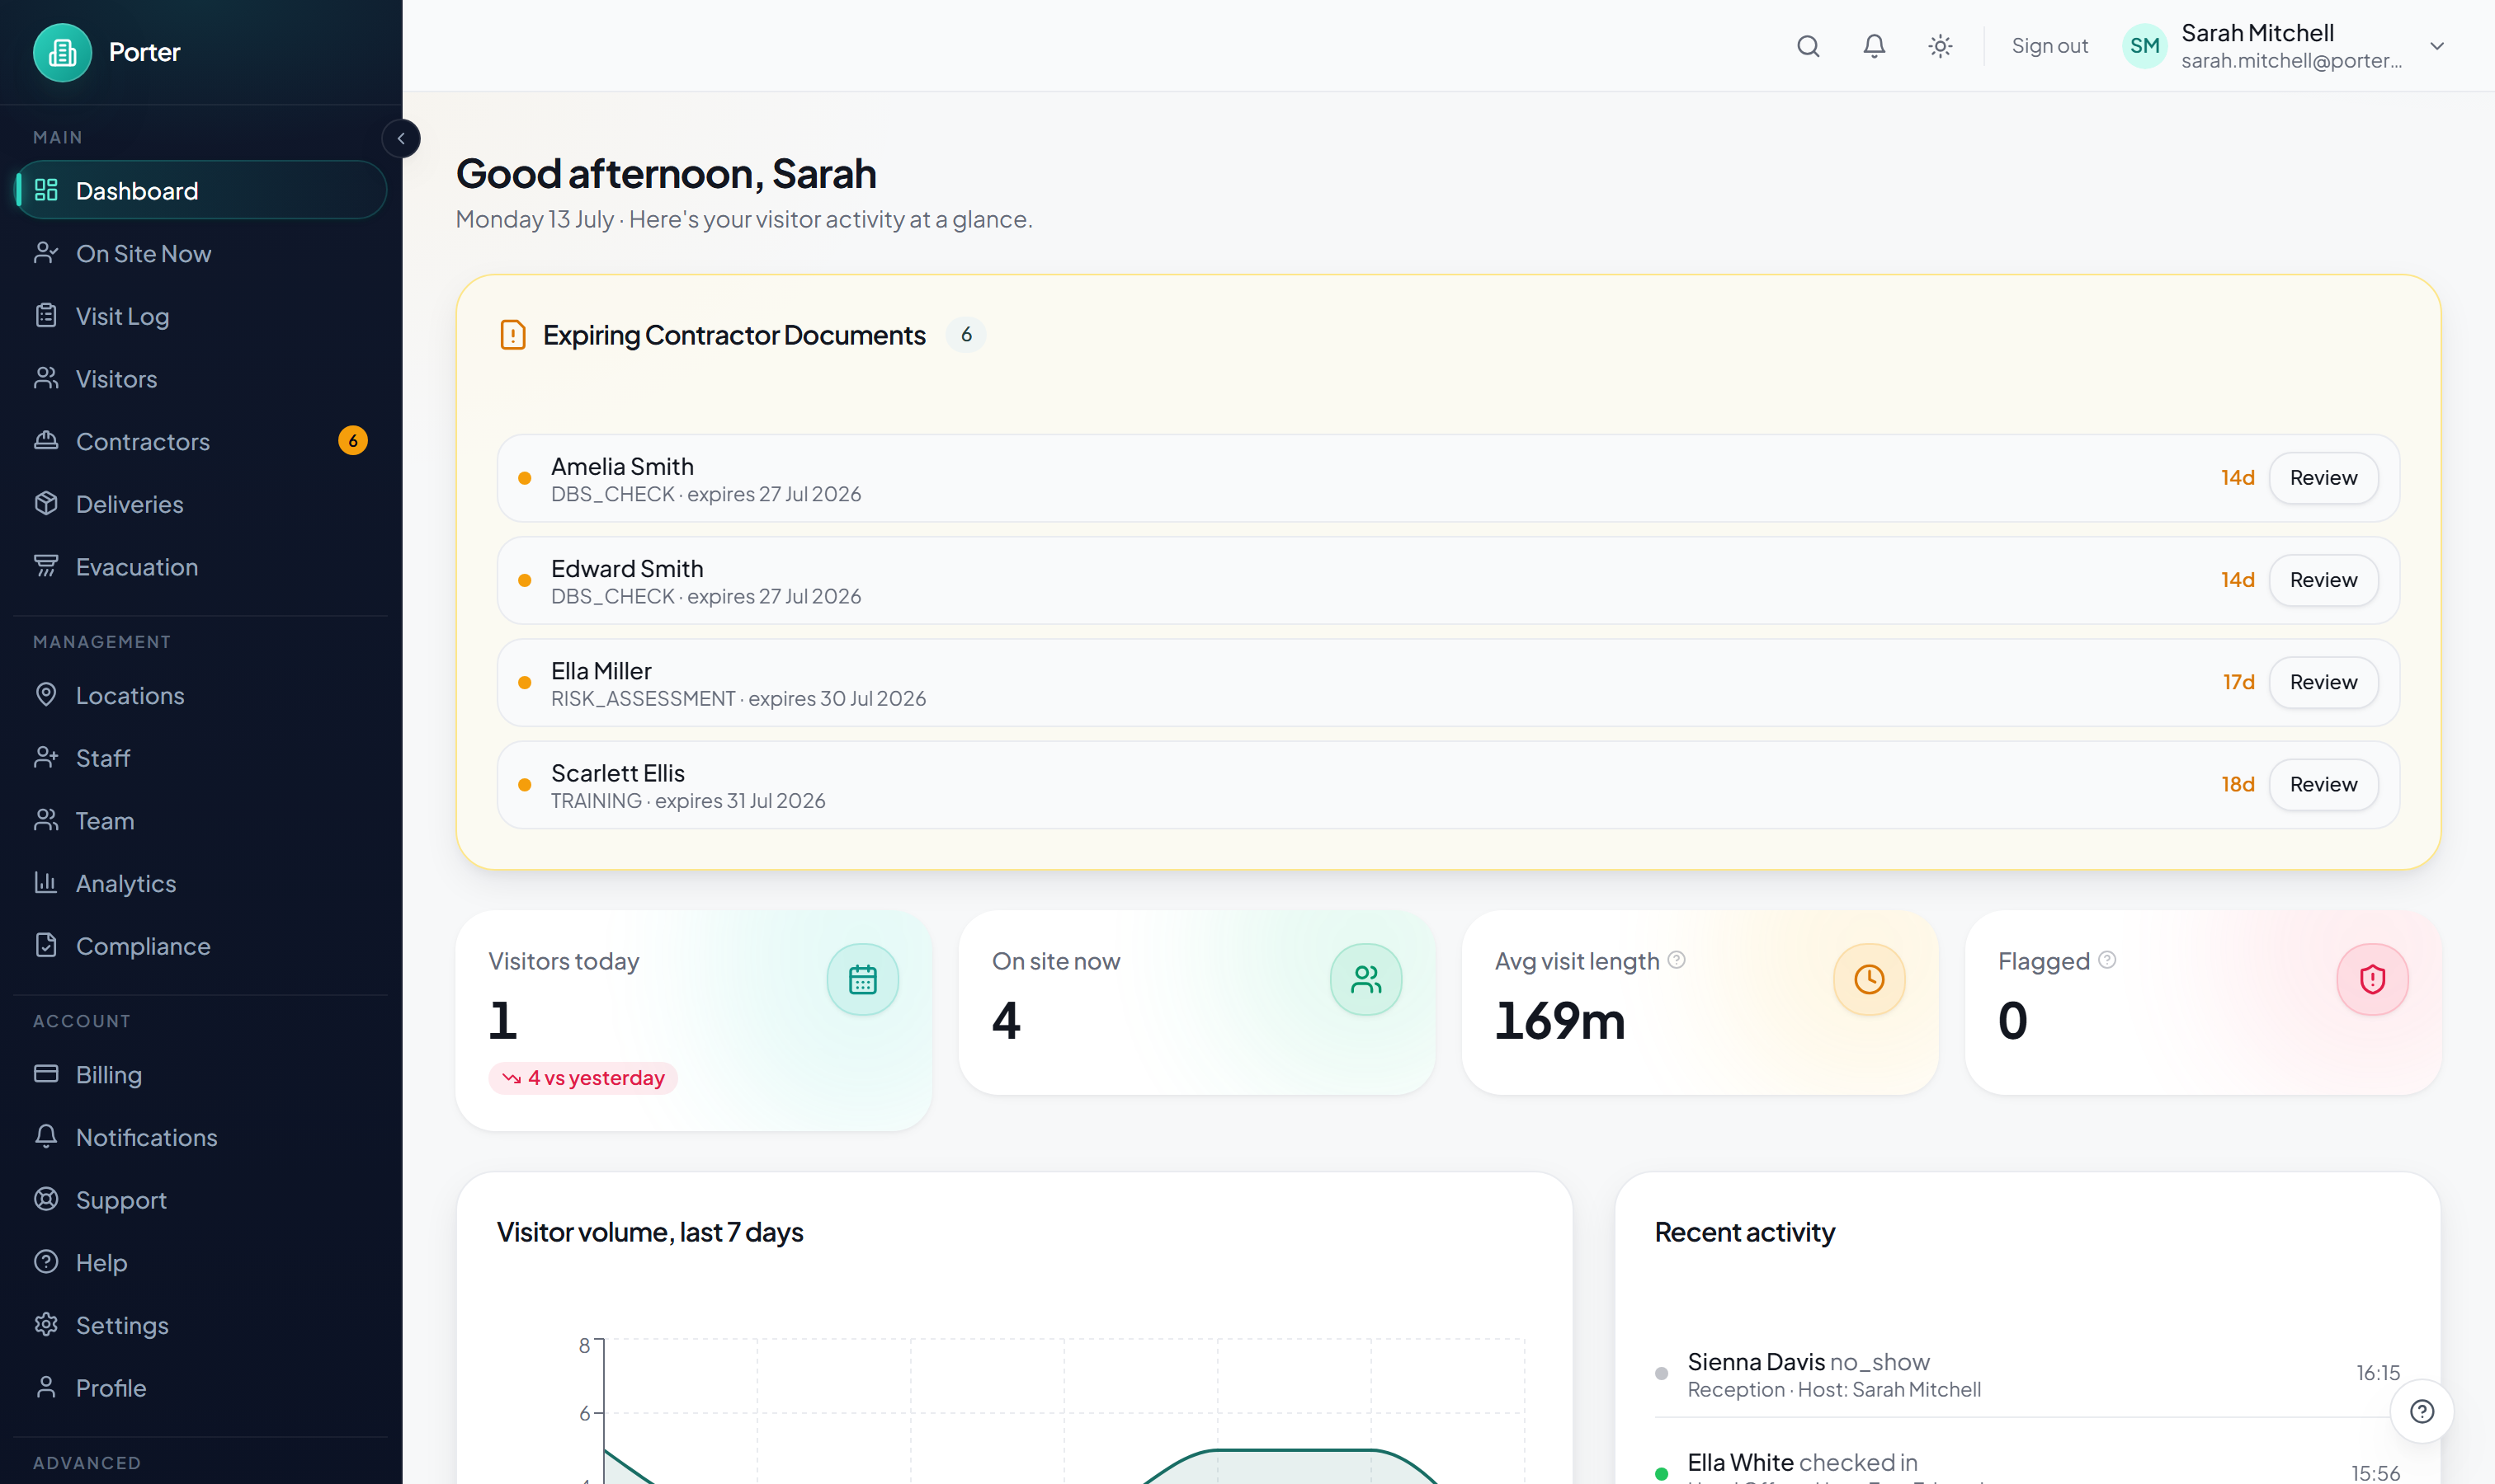Screen dimensions: 2495x1484
Task: Click the Sign out link
Action: [x=2049, y=46]
